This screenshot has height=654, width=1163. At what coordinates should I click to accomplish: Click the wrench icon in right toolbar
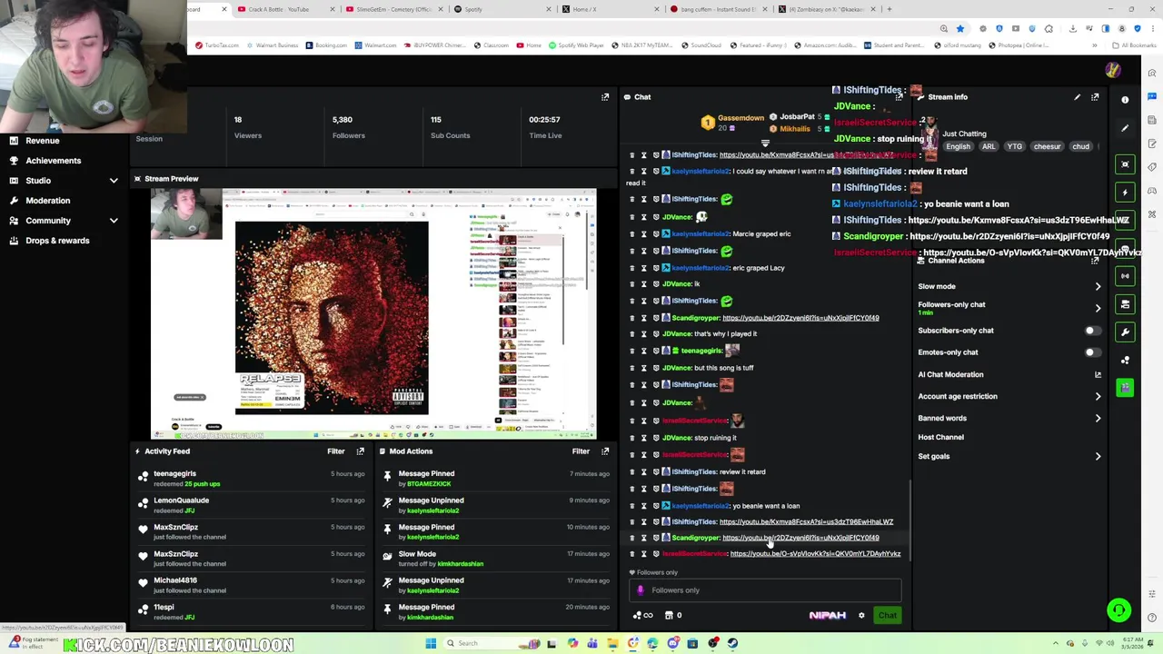(1125, 332)
